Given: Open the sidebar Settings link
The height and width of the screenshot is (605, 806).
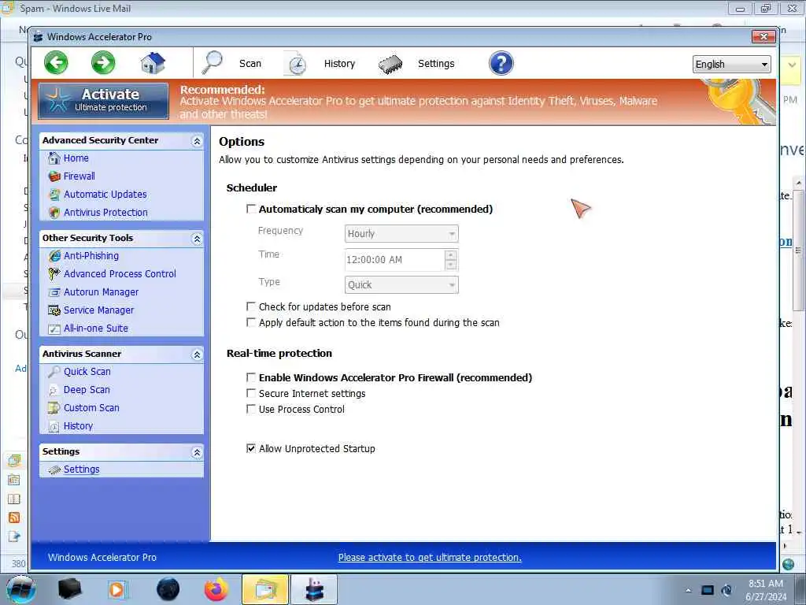Looking at the screenshot, I should (82, 470).
